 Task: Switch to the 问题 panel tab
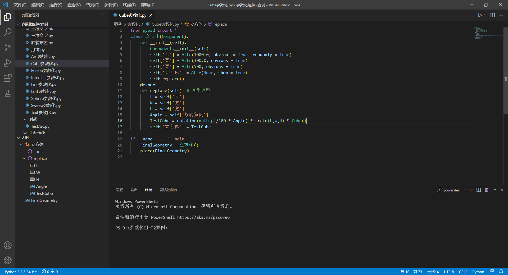pyautogui.click(x=119, y=190)
